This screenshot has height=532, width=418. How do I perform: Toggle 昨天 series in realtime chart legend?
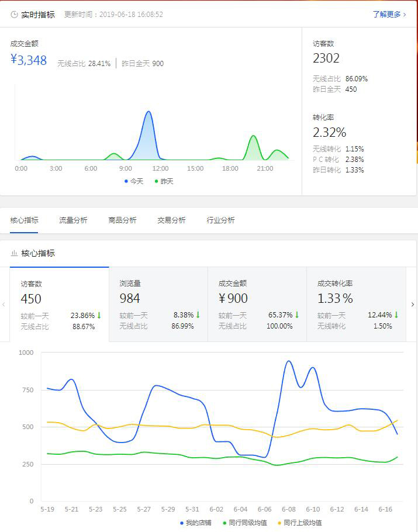[164, 181]
